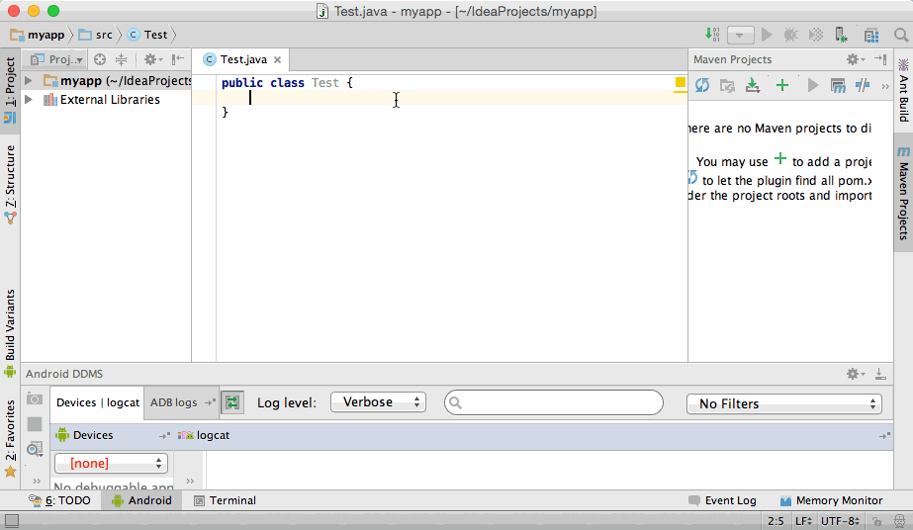
Task: Open Search Everywhere magnifier icon
Action: (900, 36)
